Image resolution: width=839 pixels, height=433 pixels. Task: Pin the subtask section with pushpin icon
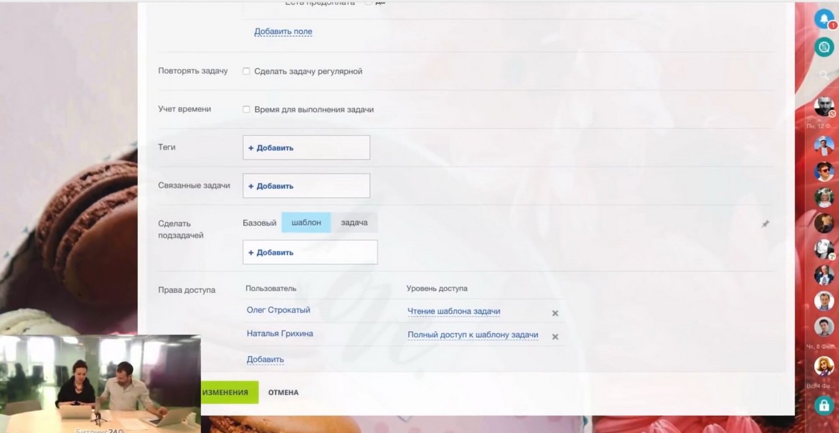(x=766, y=224)
